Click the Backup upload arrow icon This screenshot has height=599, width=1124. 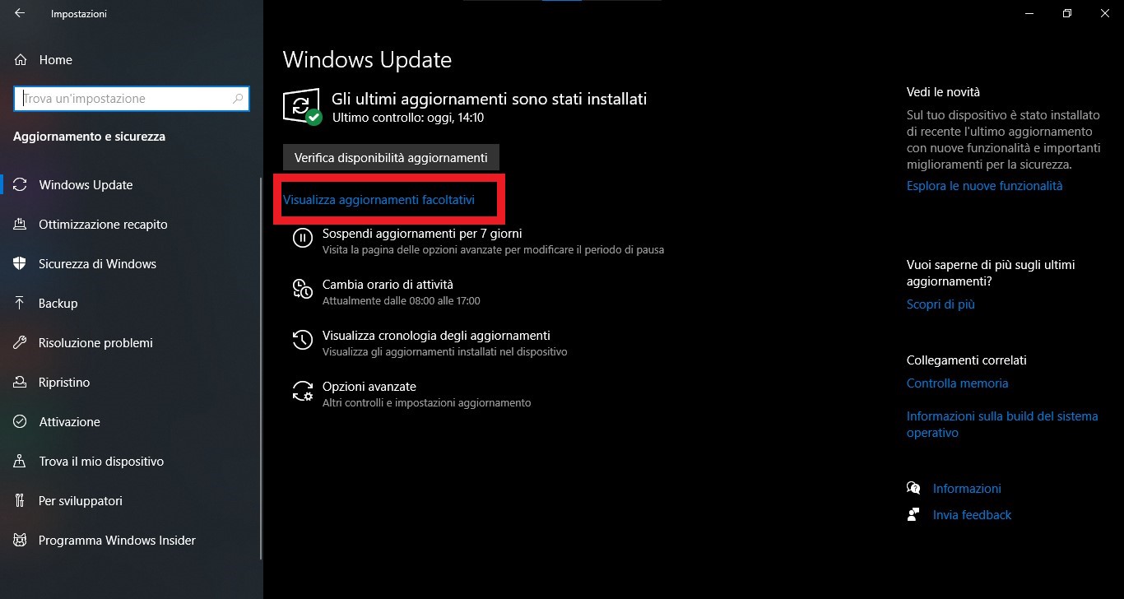[21, 304]
